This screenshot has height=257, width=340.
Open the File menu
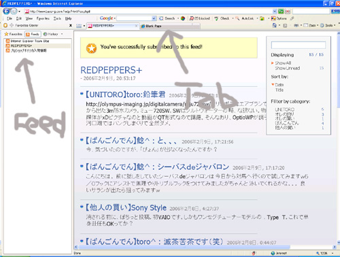(10, 18)
